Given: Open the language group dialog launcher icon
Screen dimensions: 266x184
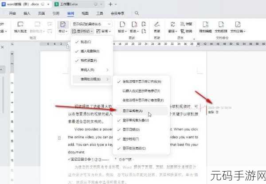Looking at the screenshot, I should pyautogui.click(x=194, y=39).
